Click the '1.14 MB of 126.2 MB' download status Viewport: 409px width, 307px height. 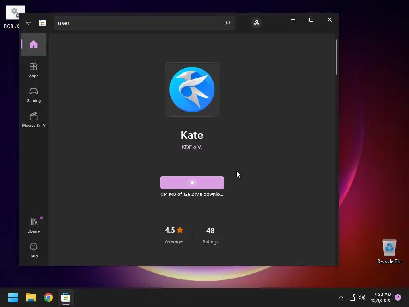192,194
